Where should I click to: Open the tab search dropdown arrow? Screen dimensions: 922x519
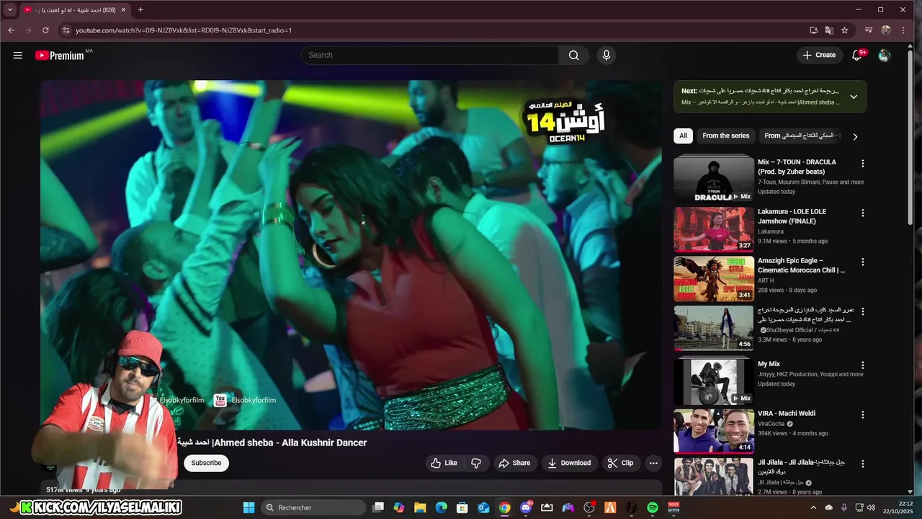coord(10,10)
